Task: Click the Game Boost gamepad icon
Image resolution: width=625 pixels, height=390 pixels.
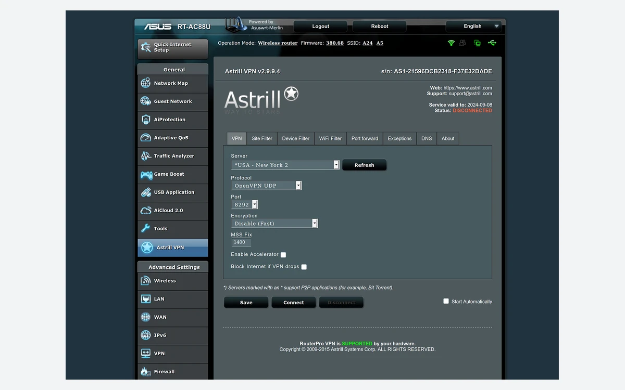Action: tap(146, 174)
